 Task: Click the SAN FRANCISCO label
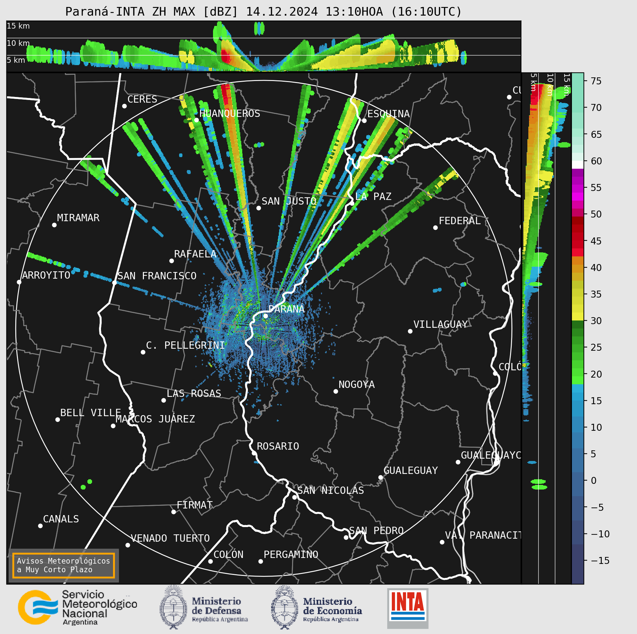click(157, 276)
